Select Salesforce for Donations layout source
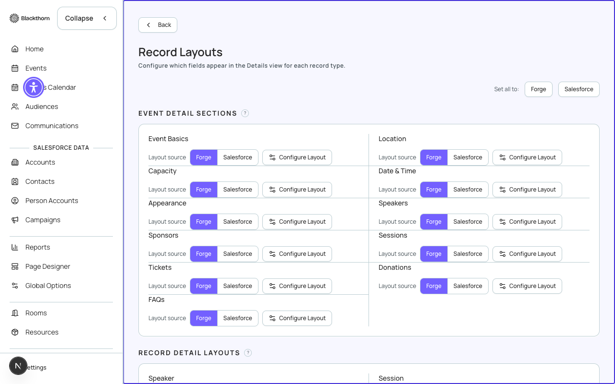 [468, 286]
